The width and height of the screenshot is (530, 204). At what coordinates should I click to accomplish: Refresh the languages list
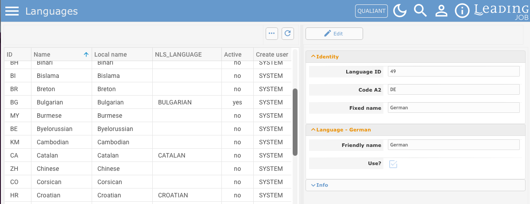click(288, 34)
